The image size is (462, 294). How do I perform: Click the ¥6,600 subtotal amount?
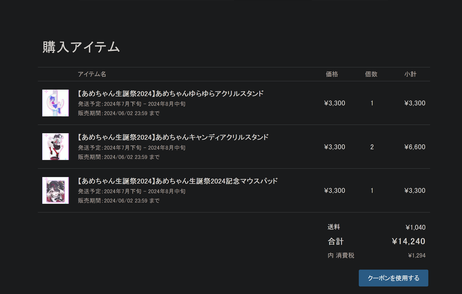tap(414, 147)
